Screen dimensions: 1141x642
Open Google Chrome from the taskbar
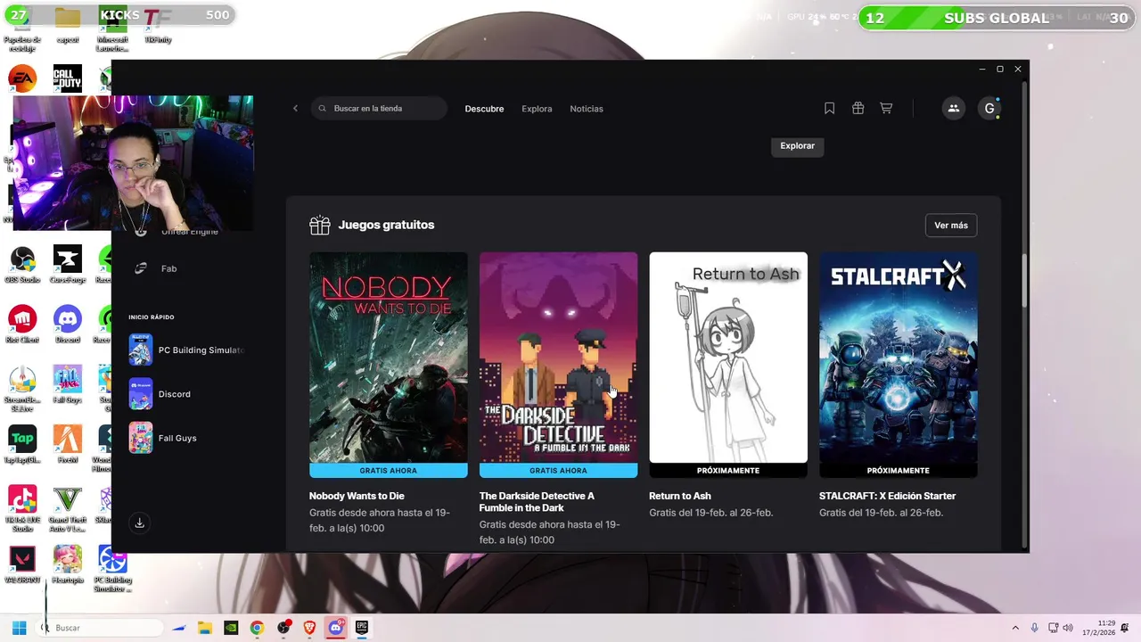pyautogui.click(x=257, y=628)
